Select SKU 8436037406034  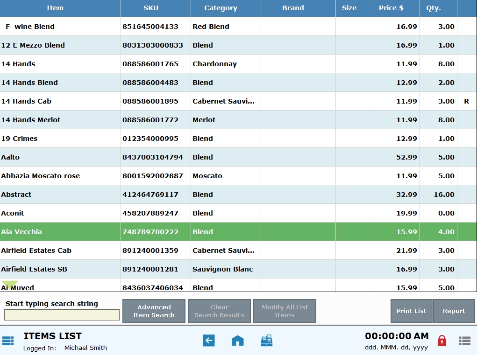(153, 287)
